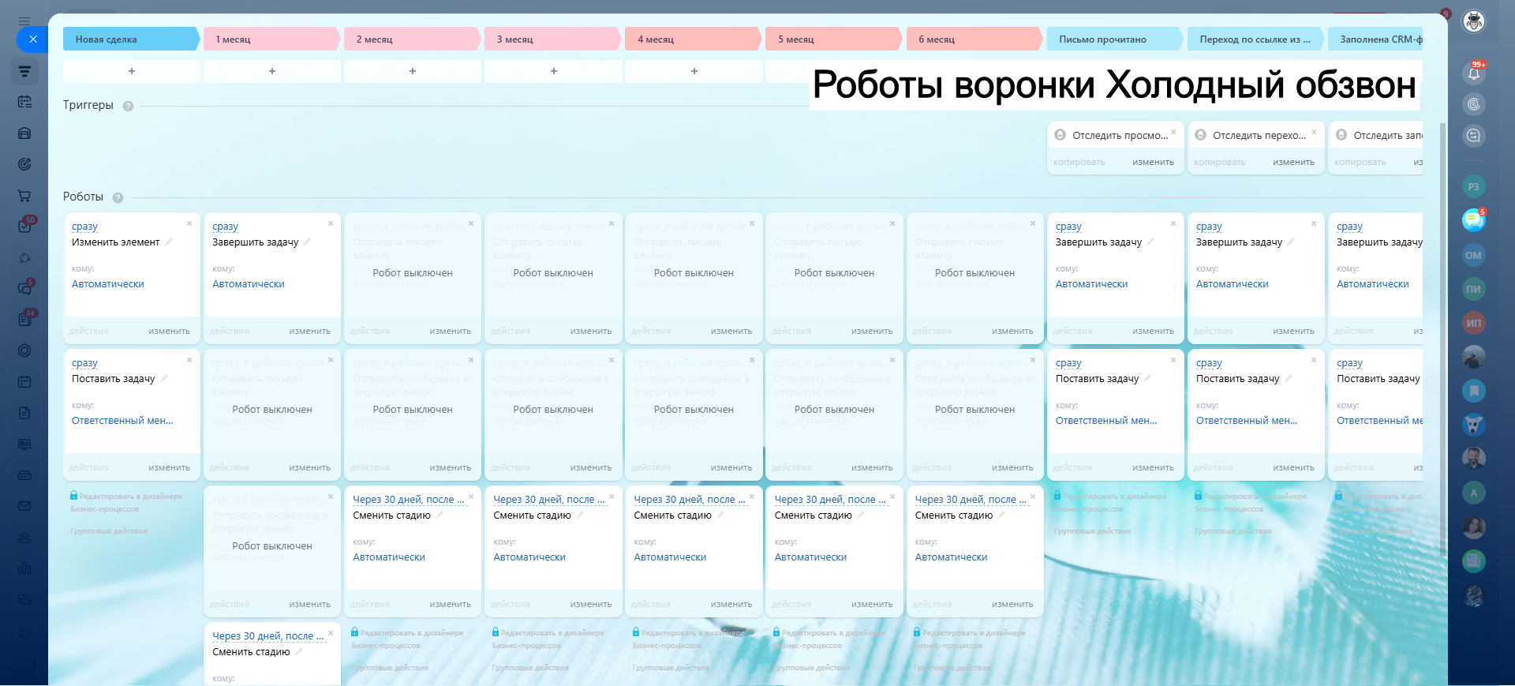Image resolution: width=1515 pixels, height=686 pixels.
Task: Open the mail envelope icon in sidebar
Action: coord(24,506)
